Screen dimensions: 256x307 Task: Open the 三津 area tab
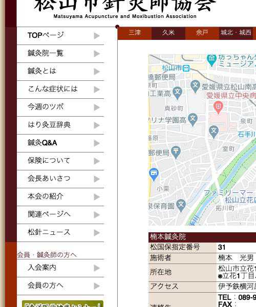(135, 33)
